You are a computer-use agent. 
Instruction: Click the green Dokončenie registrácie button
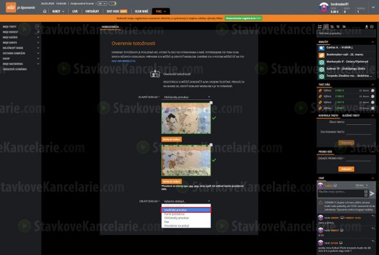(243, 19)
